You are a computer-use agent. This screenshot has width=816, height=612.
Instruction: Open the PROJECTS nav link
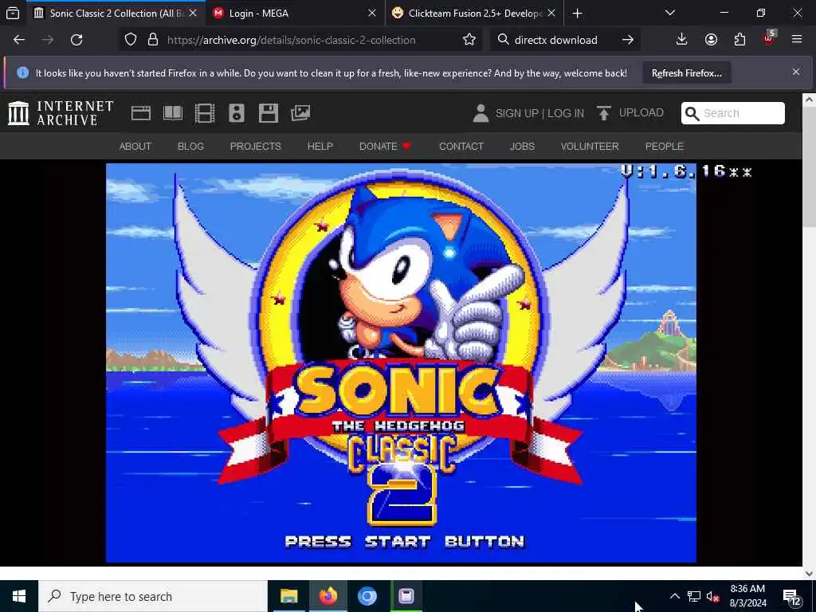pos(256,147)
